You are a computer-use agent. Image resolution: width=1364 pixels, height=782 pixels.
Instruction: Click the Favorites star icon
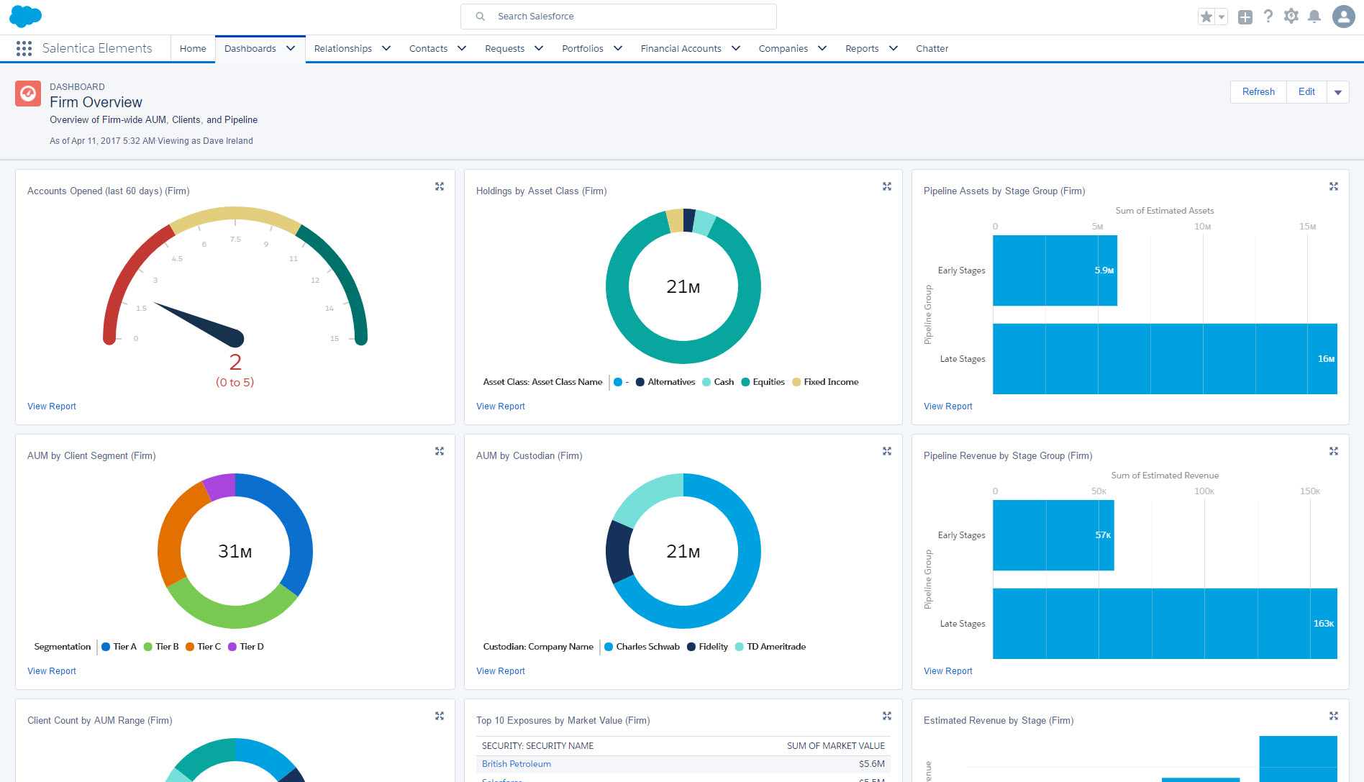coord(1206,17)
